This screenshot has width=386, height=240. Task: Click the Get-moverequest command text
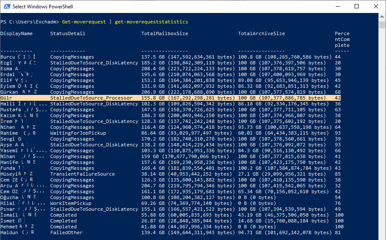coord(84,22)
